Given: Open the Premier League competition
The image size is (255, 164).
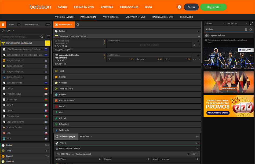Looking at the screenshot, I should 25,94.
